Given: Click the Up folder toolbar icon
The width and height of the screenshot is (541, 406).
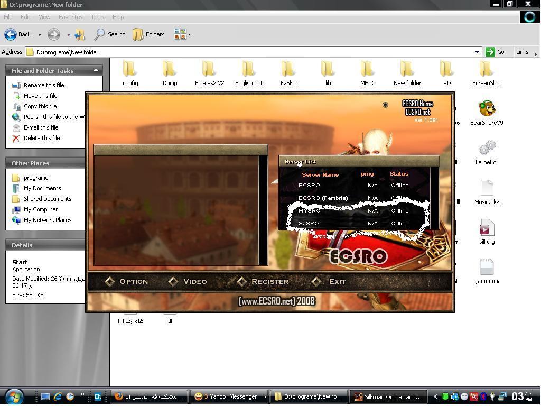Looking at the screenshot, I should coord(80,35).
